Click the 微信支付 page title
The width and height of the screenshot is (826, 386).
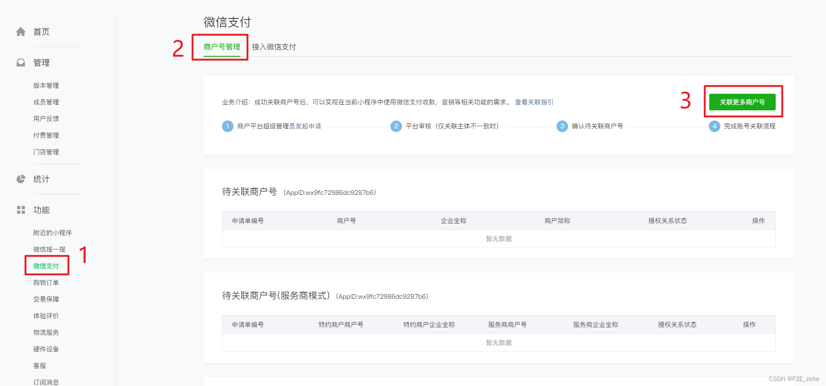[x=227, y=22]
